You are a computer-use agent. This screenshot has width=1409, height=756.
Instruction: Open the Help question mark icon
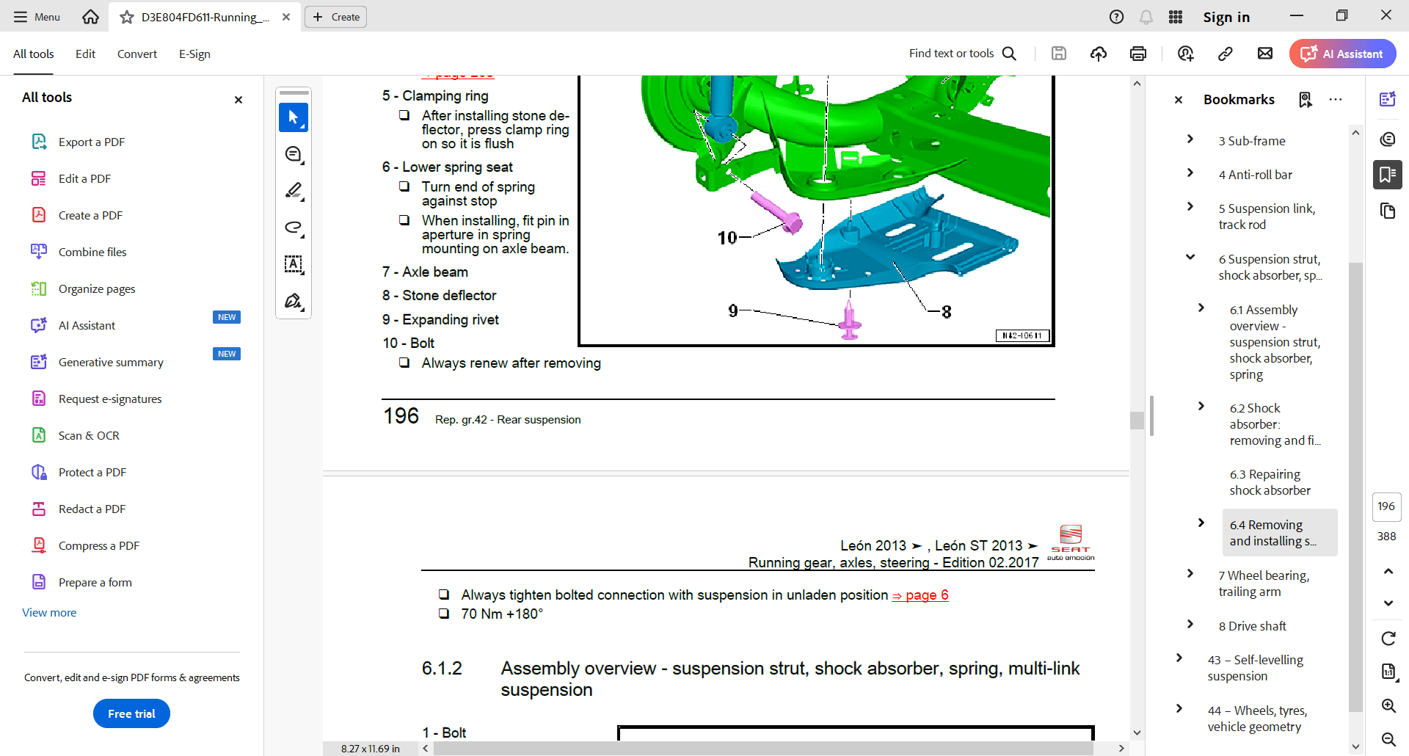pos(1116,17)
